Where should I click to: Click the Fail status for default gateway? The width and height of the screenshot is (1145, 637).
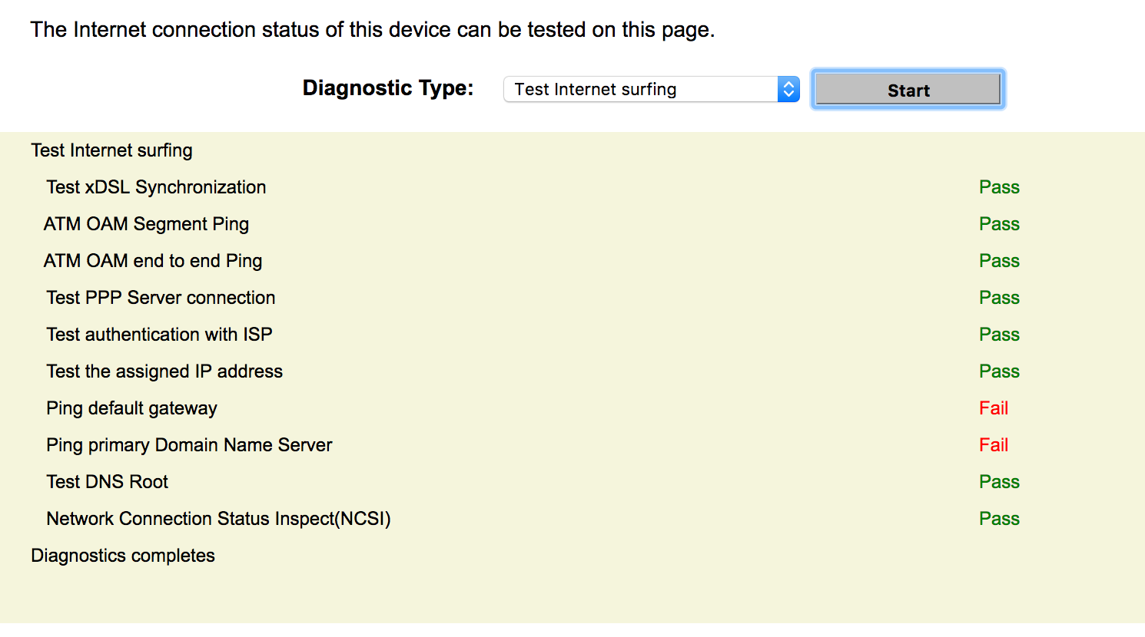coord(993,408)
